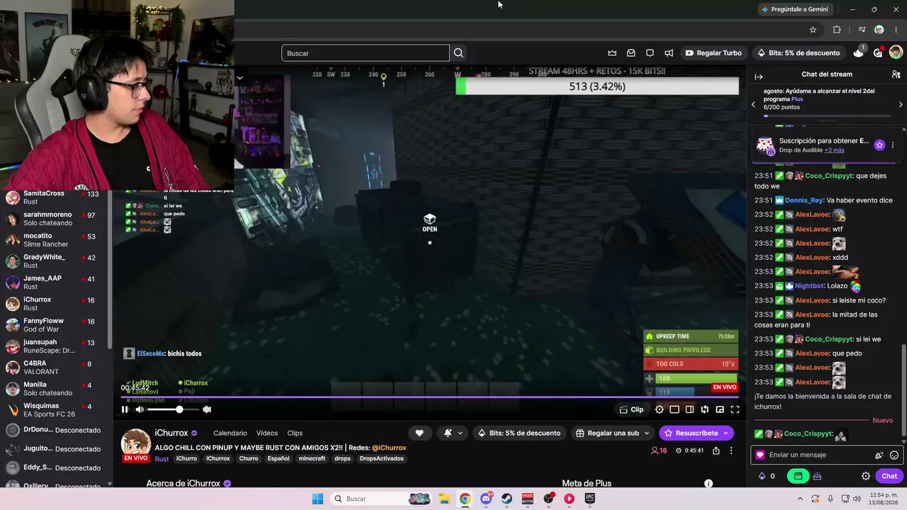
Task: Open the bits balance diamond icon
Action: [x=762, y=477]
